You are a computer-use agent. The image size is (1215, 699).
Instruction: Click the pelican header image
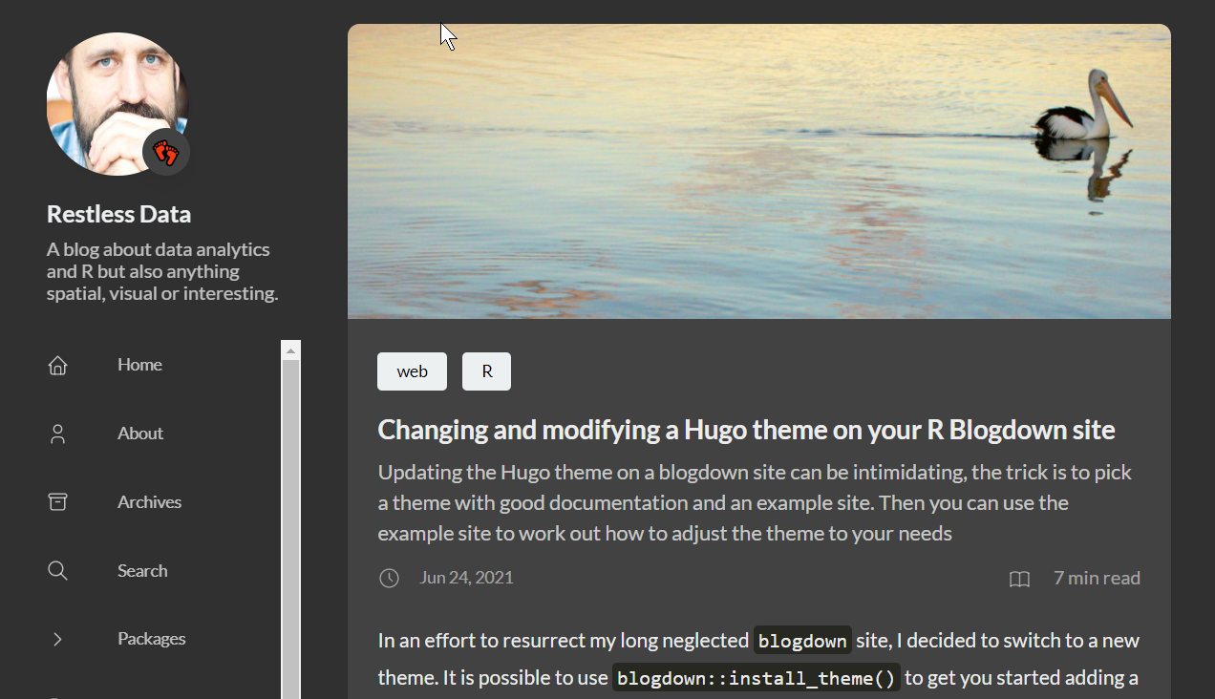click(x=758, y=171)
